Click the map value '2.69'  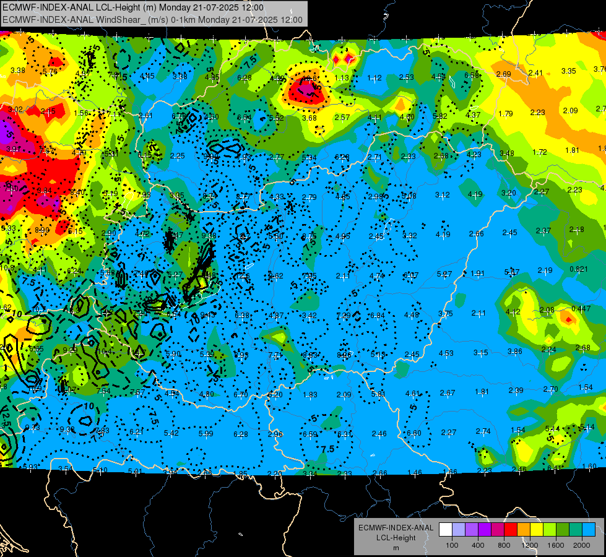[x=504, y=74]
